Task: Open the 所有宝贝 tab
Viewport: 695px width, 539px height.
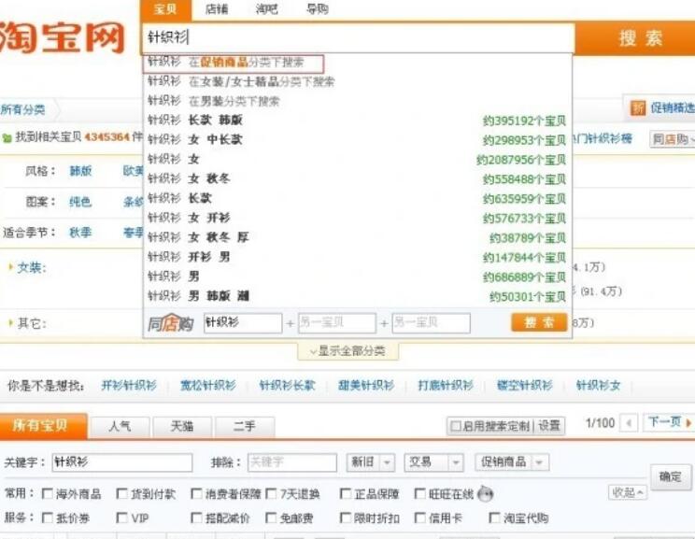Action: 43,426
